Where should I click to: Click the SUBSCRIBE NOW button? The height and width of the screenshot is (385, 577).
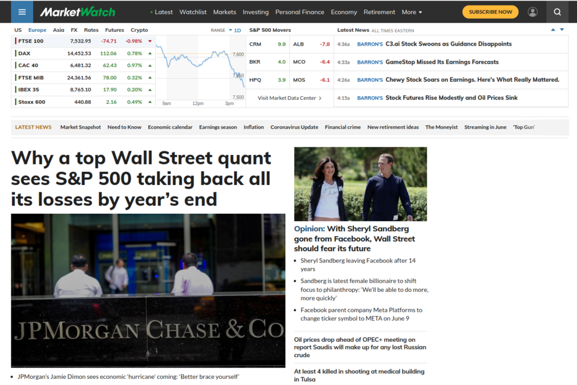click(490, 12)
